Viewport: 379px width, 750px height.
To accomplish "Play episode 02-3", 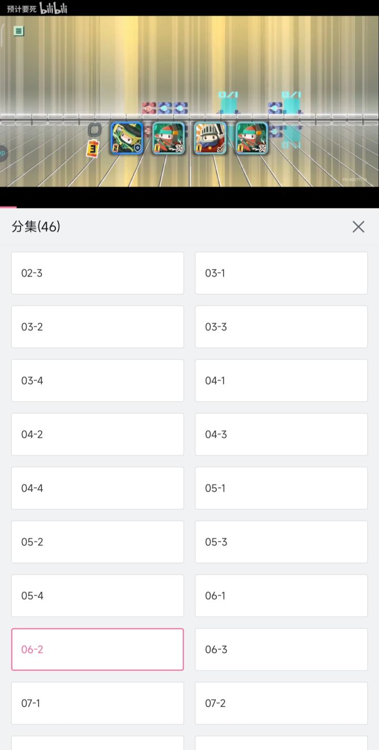I will [97, 273].
